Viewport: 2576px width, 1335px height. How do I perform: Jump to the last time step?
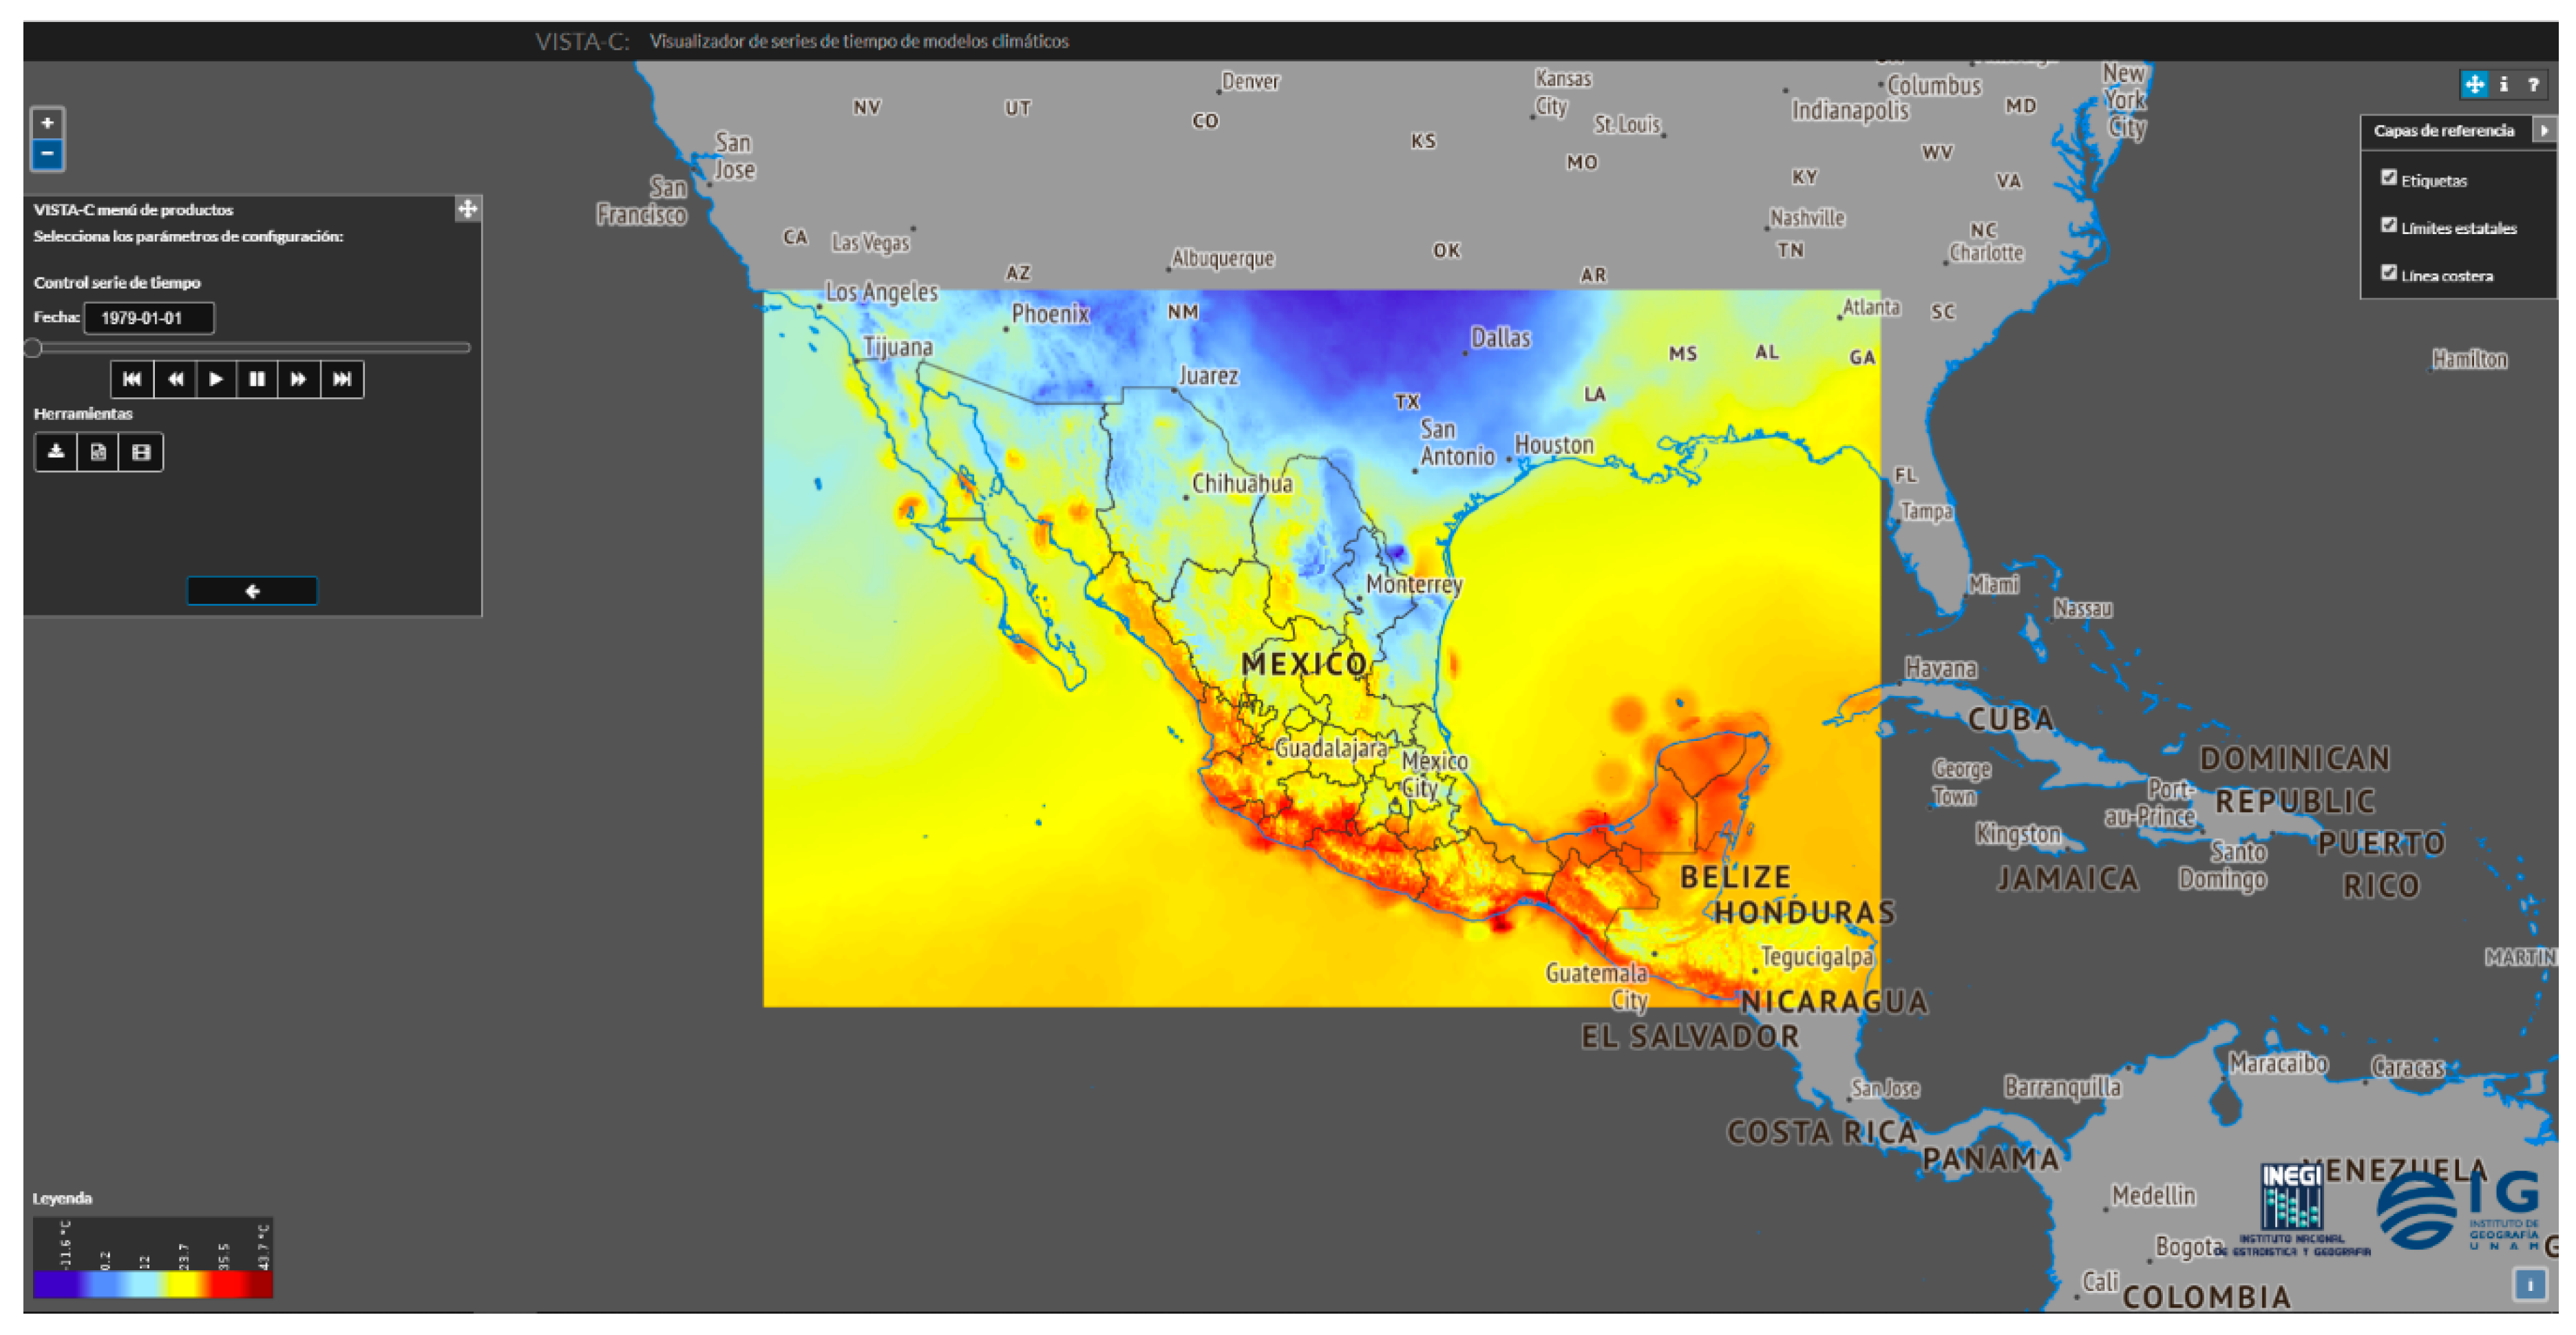point(342,379)
